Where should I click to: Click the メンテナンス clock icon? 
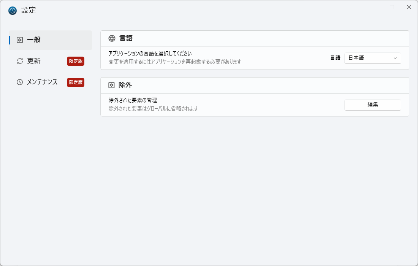(20, 82)
